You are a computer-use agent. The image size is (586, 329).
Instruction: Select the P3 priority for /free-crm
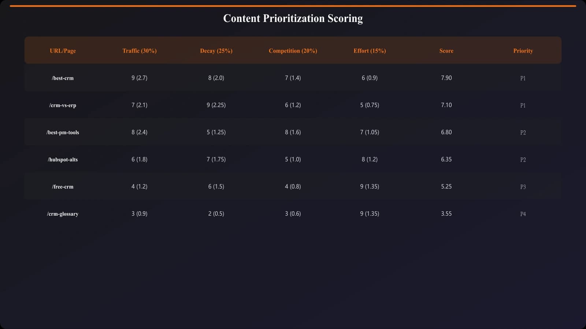[x=523, y=187]
